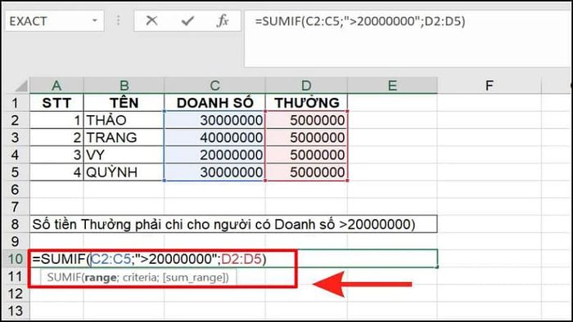Select row 10 header
This screenshot has height=322, width=573.
pos(15,259)
